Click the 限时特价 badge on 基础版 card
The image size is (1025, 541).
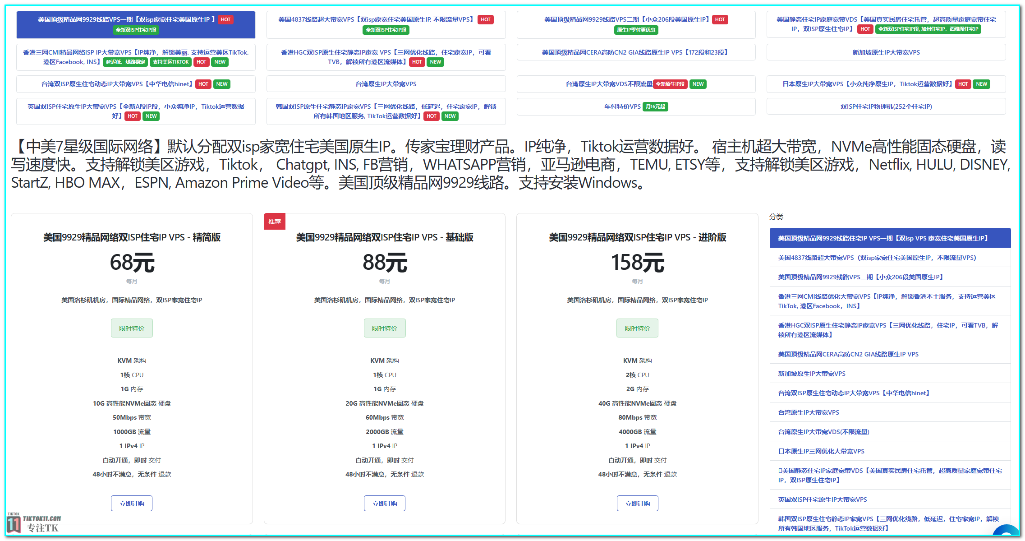pyautogui.click(x=385, y=328)
